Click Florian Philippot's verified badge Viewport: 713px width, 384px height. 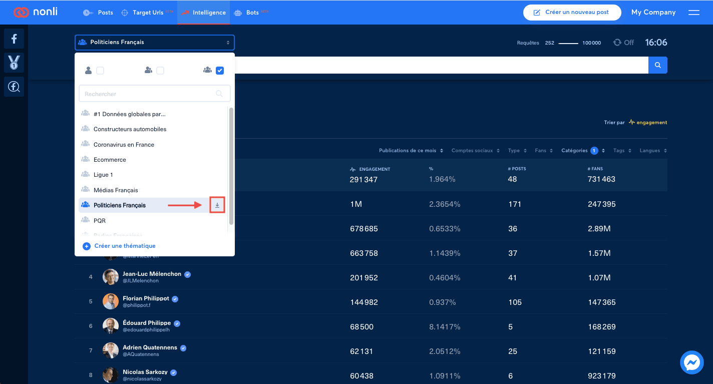pyautogui.click(x=175, y=299)
